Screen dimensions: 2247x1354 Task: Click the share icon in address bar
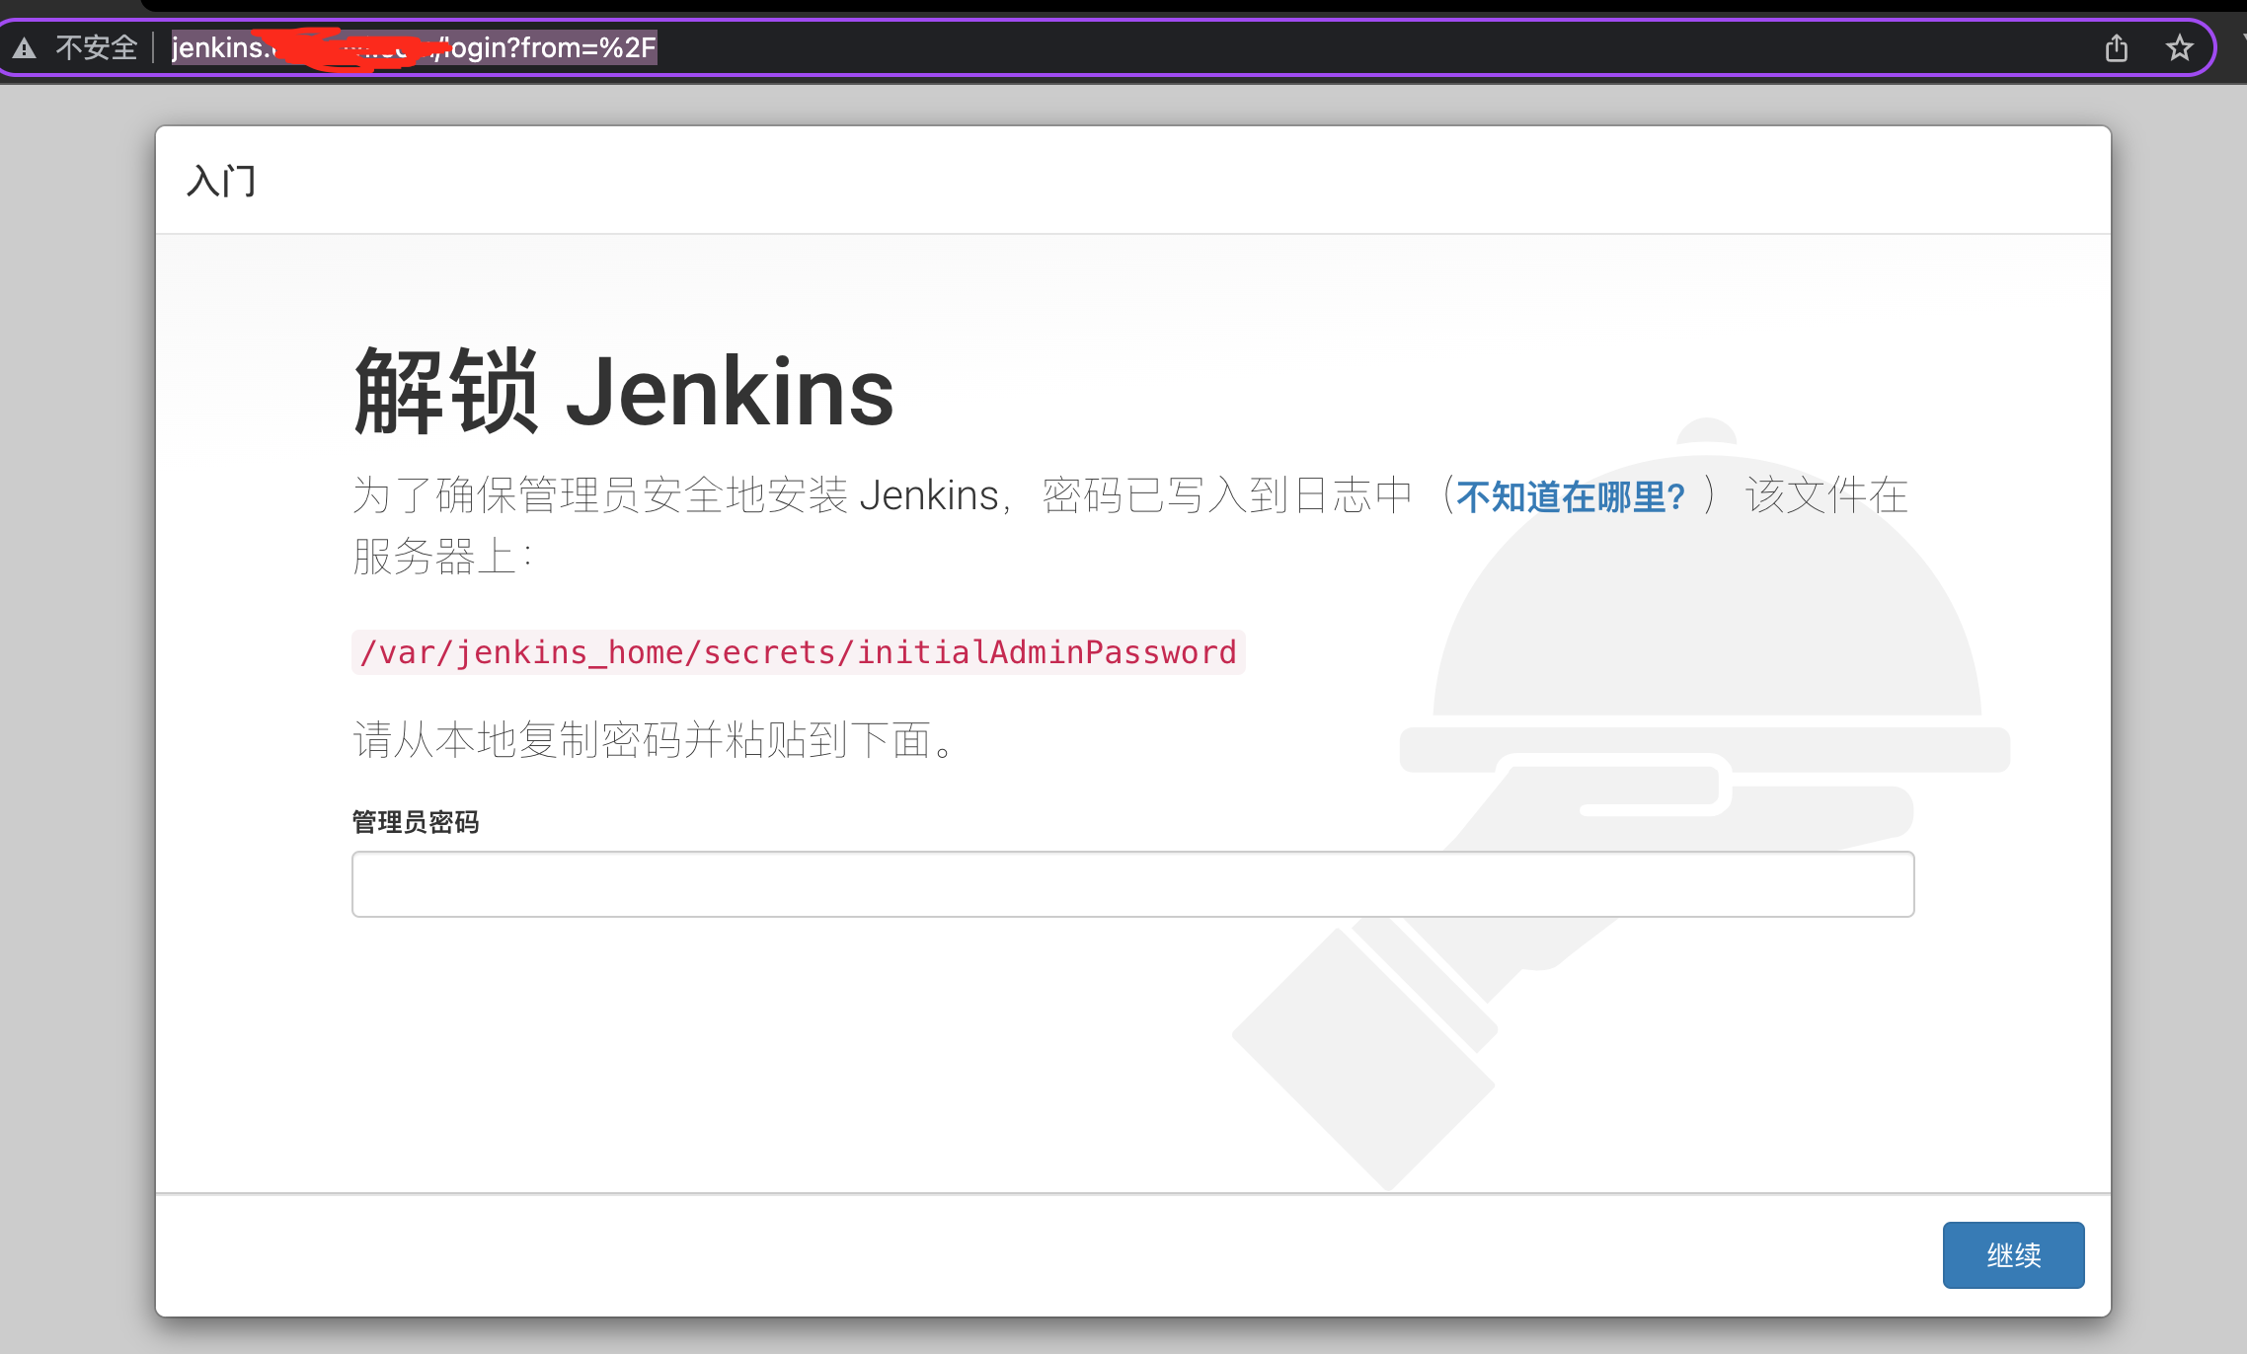click(x=2116, y=47)
